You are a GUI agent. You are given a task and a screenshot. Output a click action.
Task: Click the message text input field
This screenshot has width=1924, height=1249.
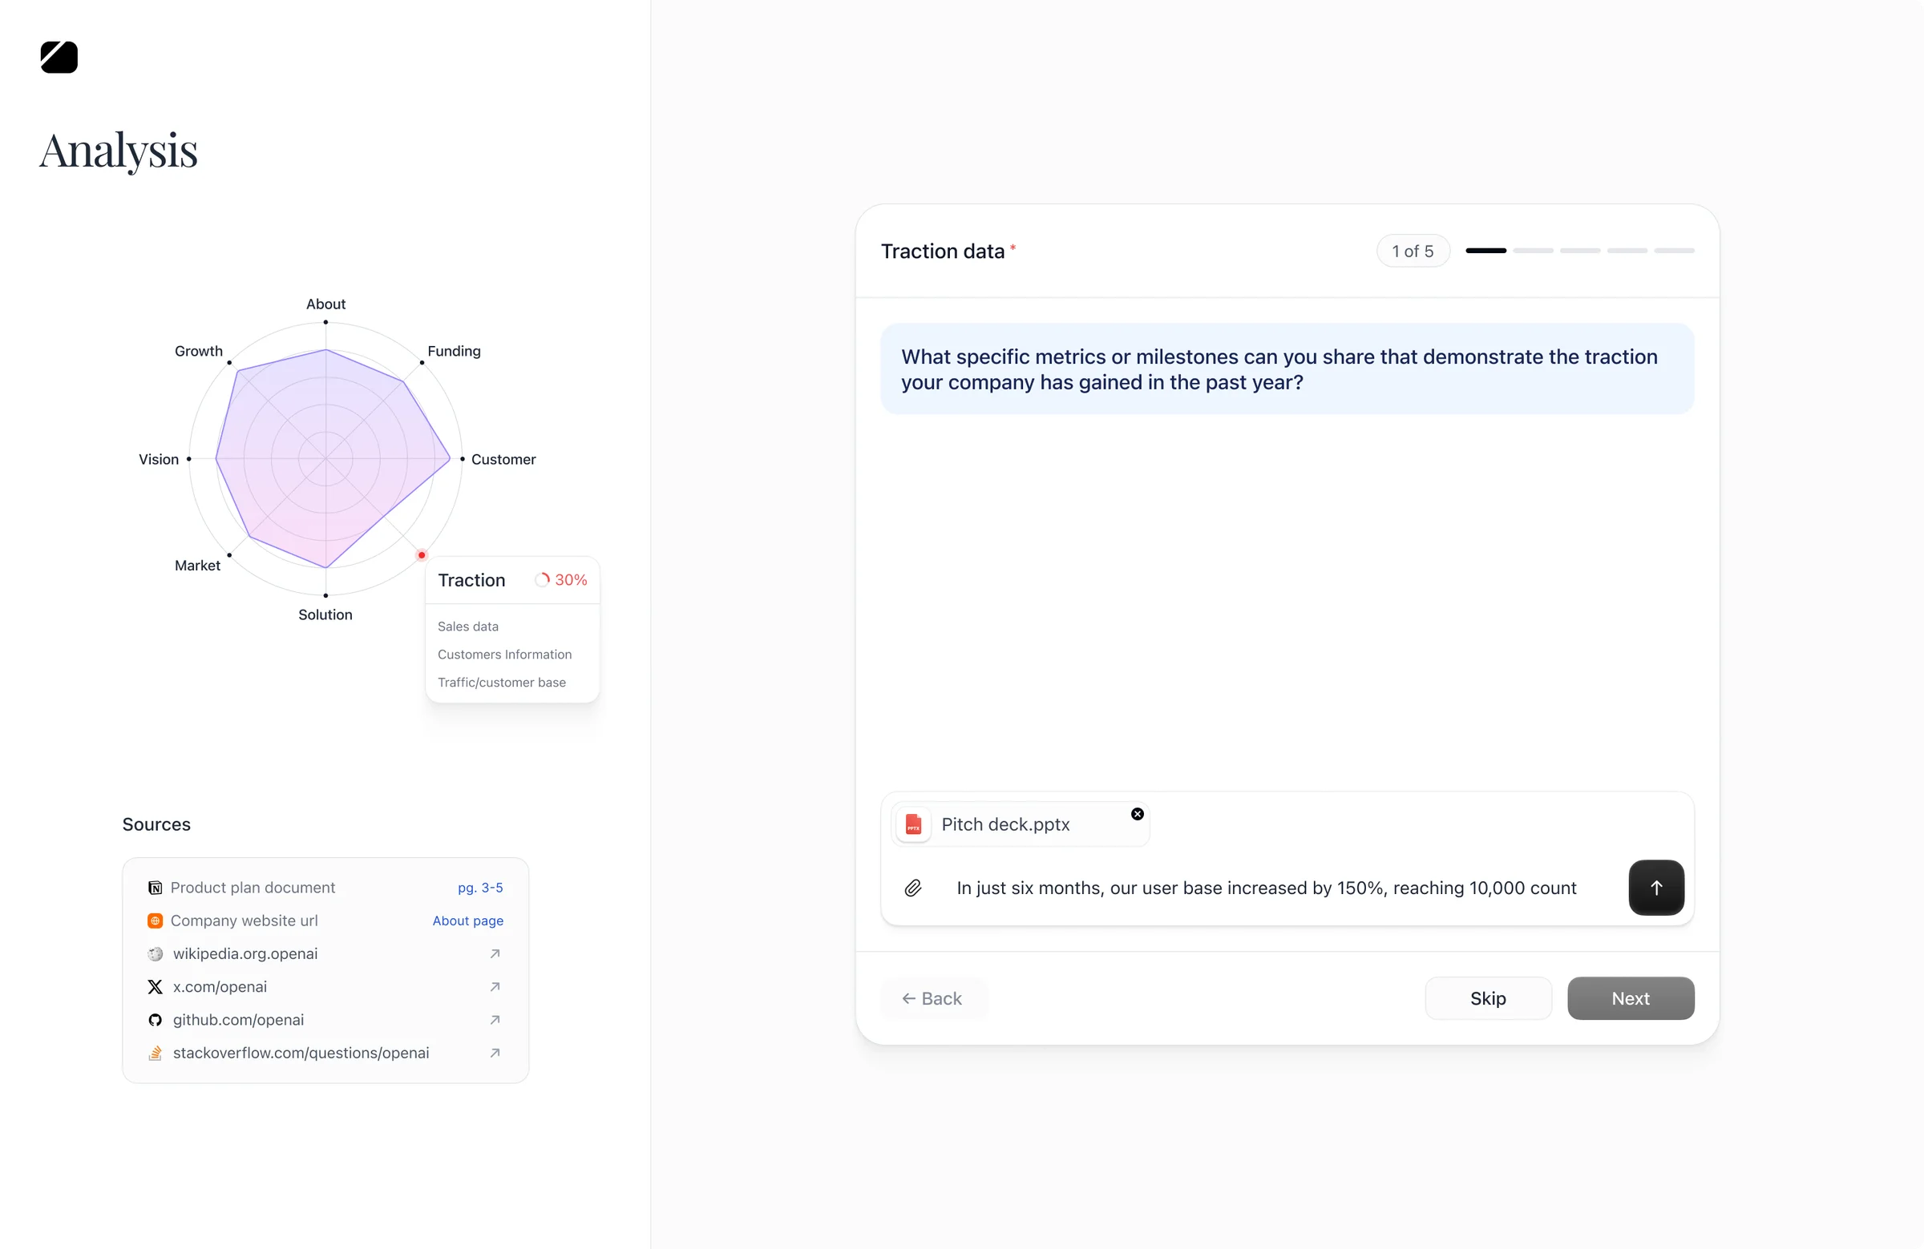(1266, 888)
